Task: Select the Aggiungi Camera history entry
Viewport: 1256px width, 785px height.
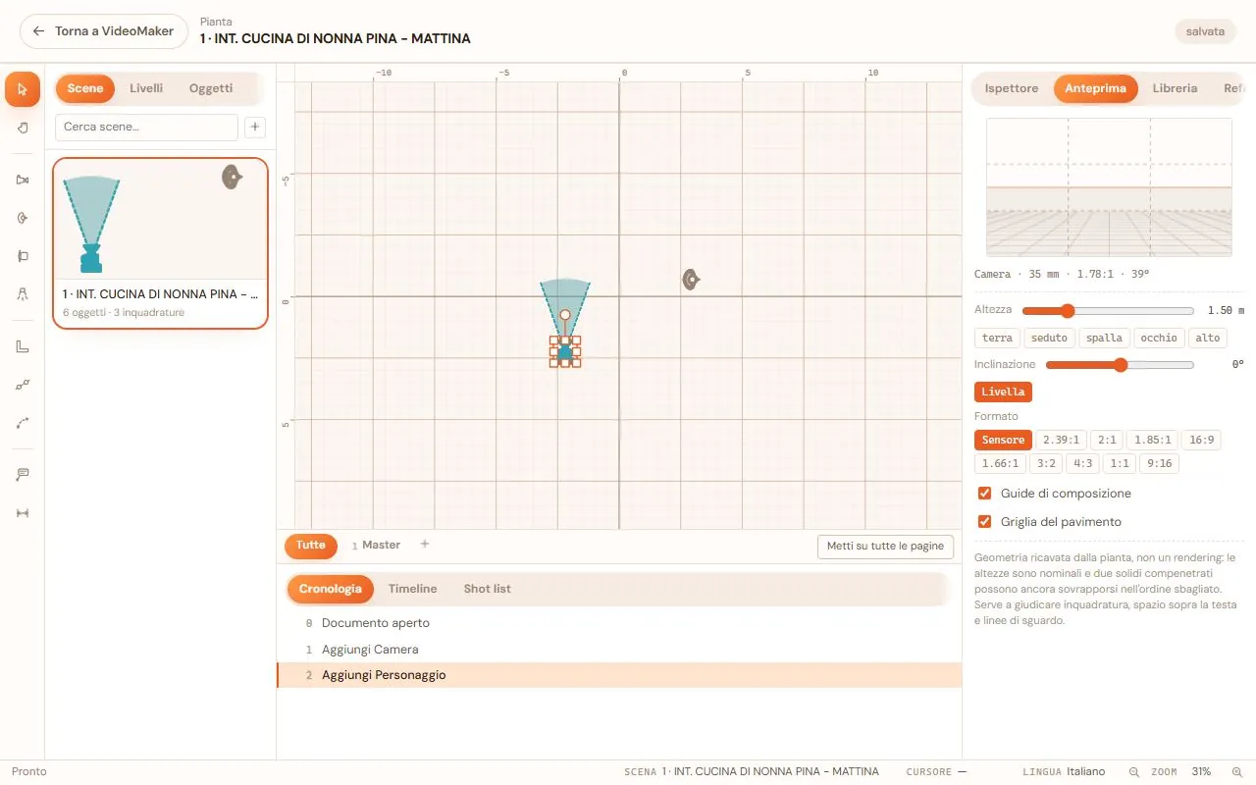Action: point(619,650)
